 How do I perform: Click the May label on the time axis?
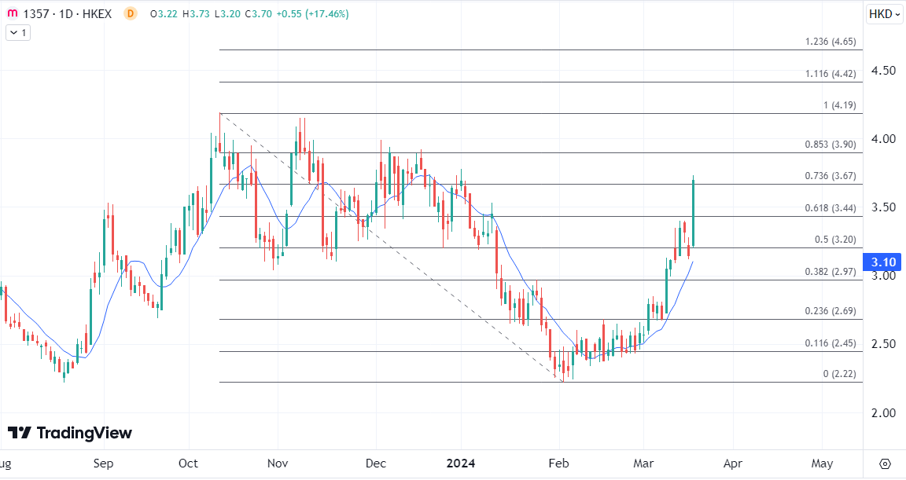click(x=822, y=463)
